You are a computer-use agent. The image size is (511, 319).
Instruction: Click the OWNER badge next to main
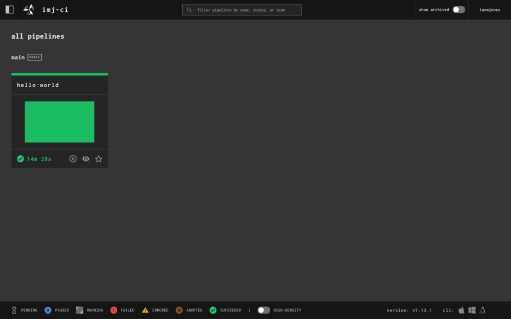[34, 57]
